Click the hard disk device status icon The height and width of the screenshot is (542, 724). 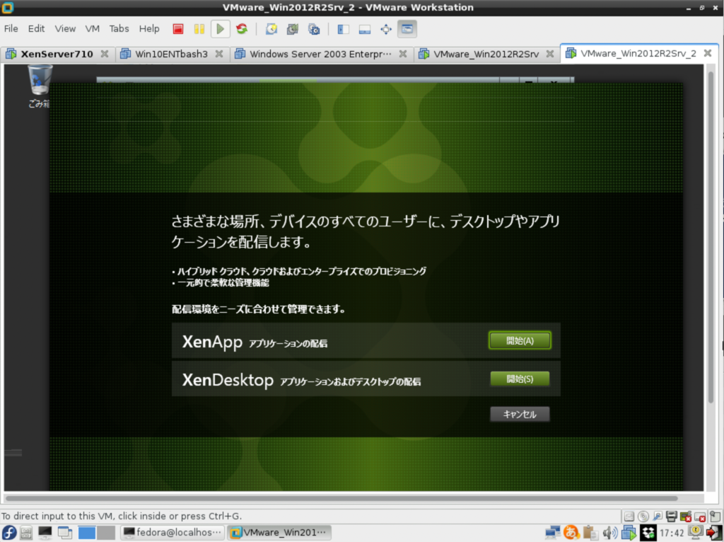click(629, 516)
